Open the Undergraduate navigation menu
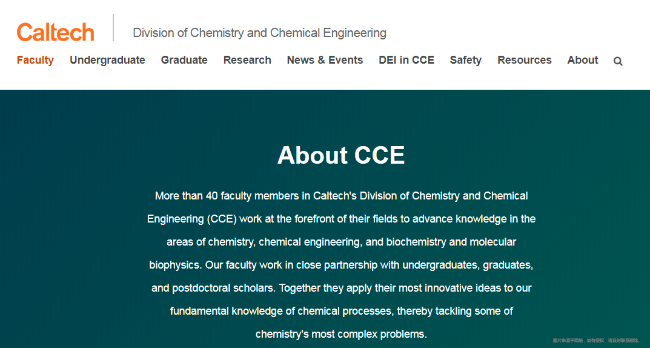The image size is (650, 348). pyautogui.click(x=107, y=60)
